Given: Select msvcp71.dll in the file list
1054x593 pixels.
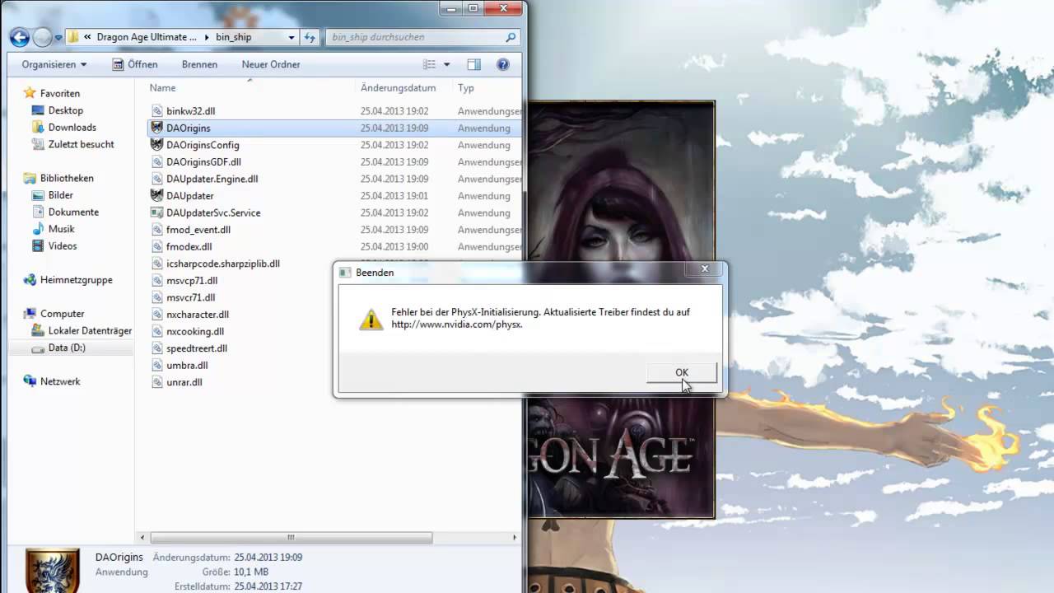Looking at the screenshot, I should 191,281.
